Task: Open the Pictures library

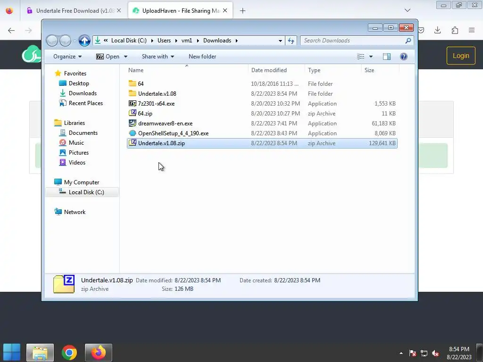Action: pyautogui.click(x=79, y=152)
